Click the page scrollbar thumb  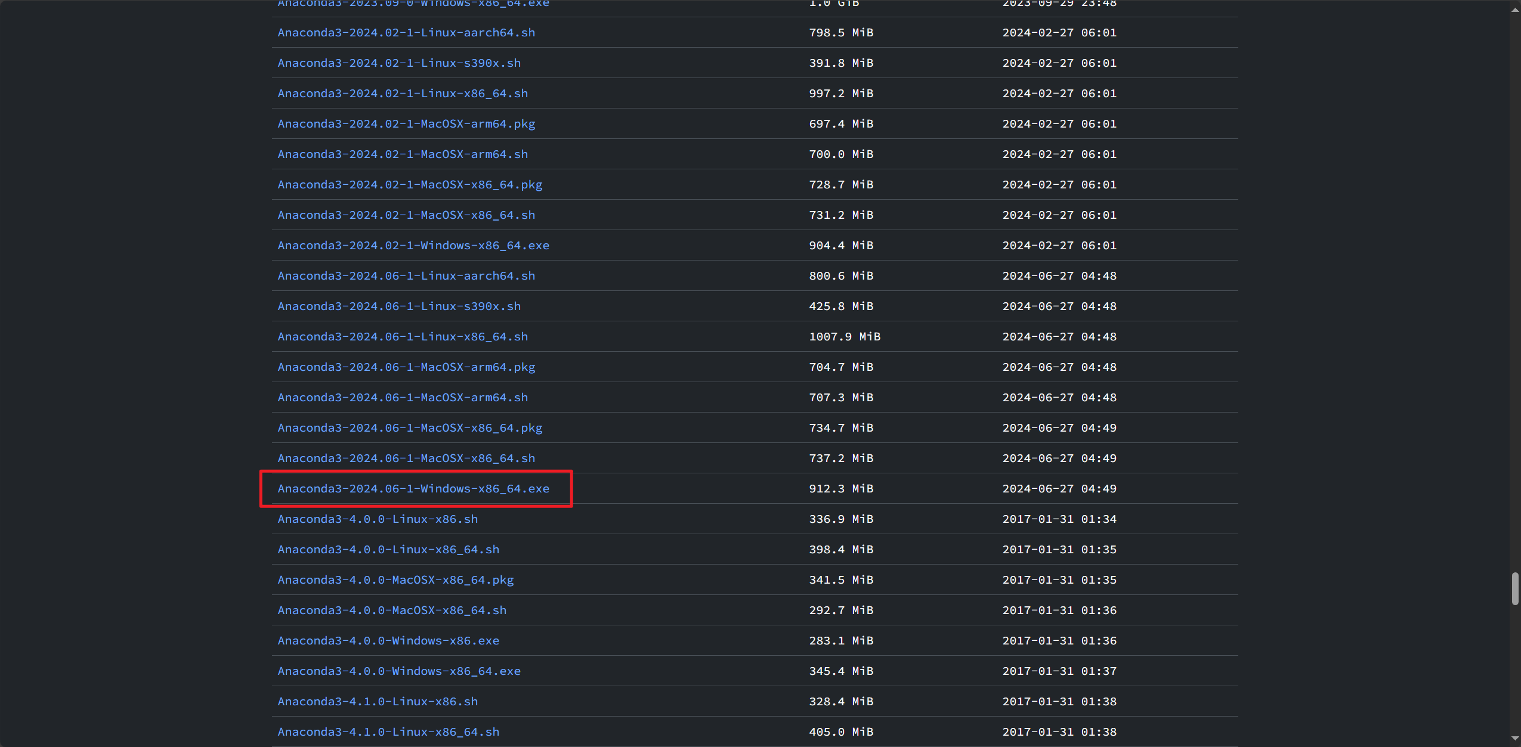pos(1515,589)
